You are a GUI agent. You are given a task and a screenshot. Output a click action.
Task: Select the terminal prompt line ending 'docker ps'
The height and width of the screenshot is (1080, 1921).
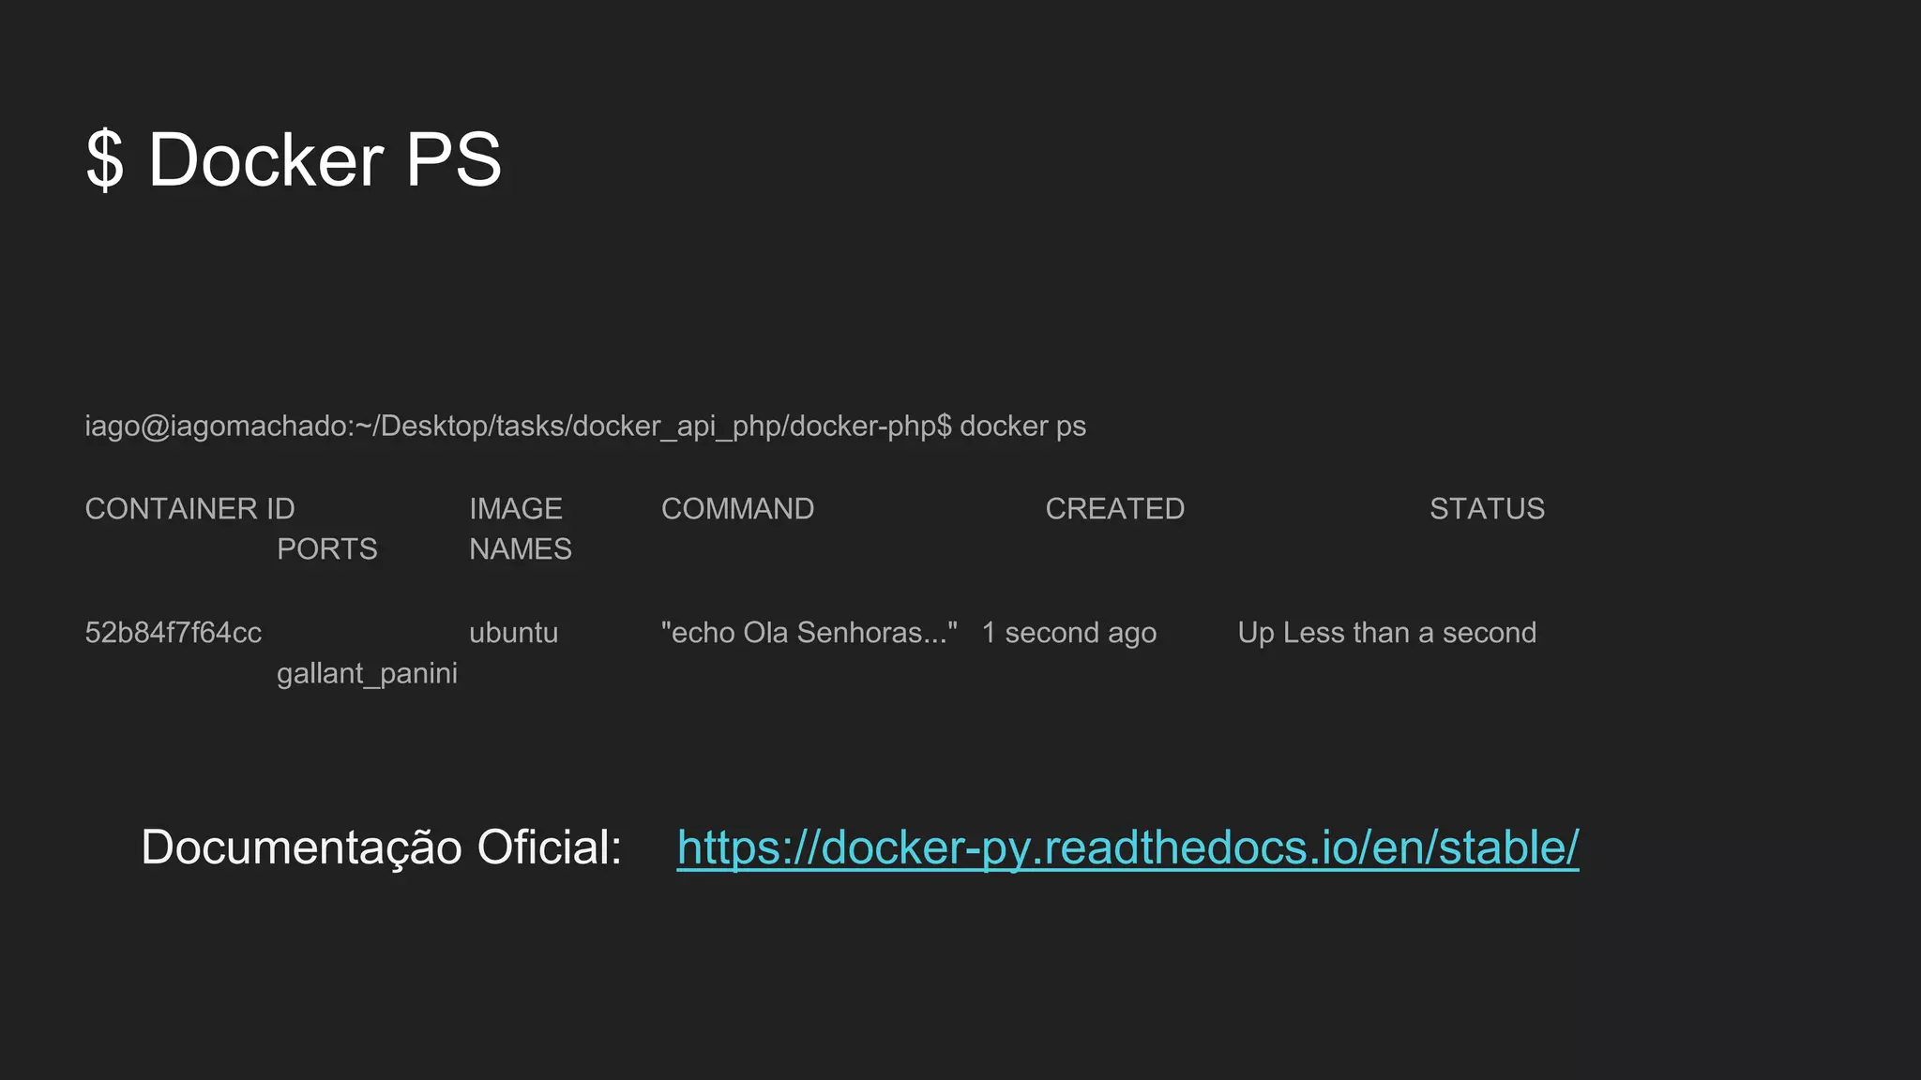[x=585, y=427]
